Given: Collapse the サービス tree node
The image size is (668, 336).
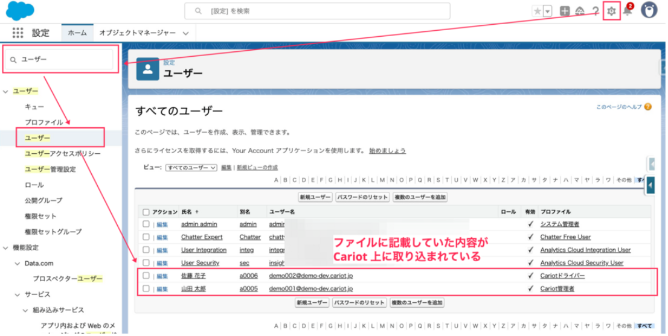Looking at the screenshot, I should tap(17, 294).
